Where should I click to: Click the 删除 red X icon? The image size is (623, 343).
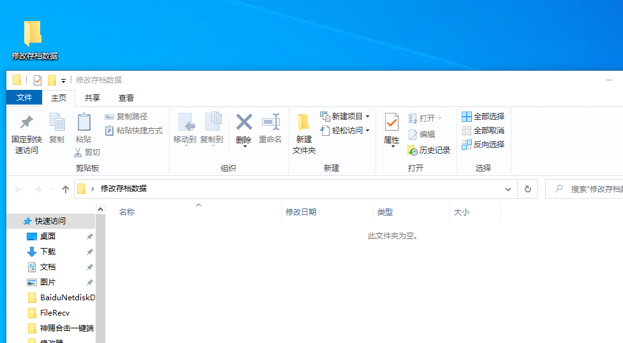point(244,122)
